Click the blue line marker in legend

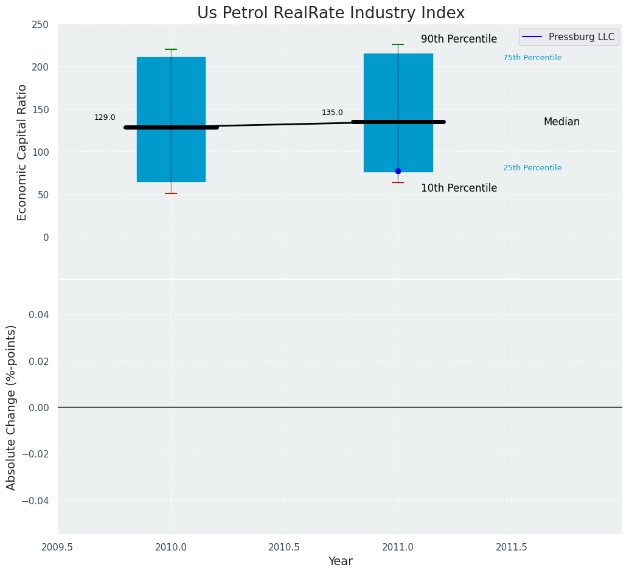[x=532, y=37]
